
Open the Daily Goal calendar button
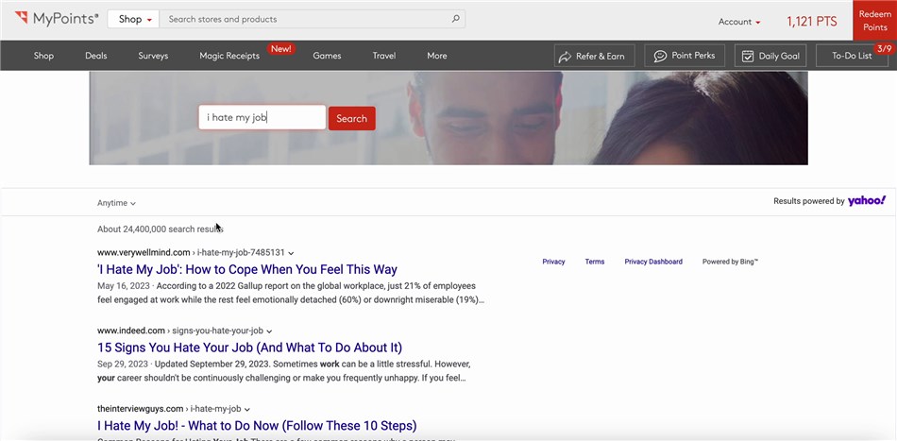point(770,56)
